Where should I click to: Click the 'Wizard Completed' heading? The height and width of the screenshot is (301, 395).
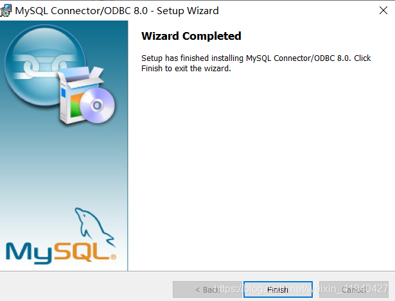[x=191, y=36]
